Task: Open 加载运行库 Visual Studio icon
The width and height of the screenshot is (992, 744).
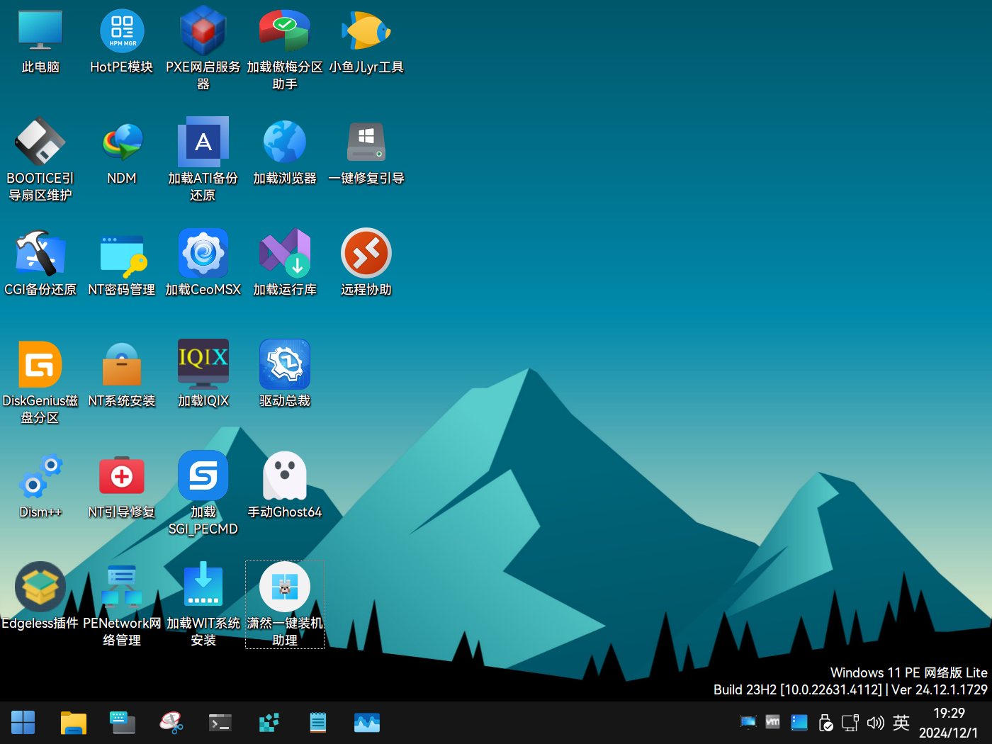Action: click(x=285, y=264)
